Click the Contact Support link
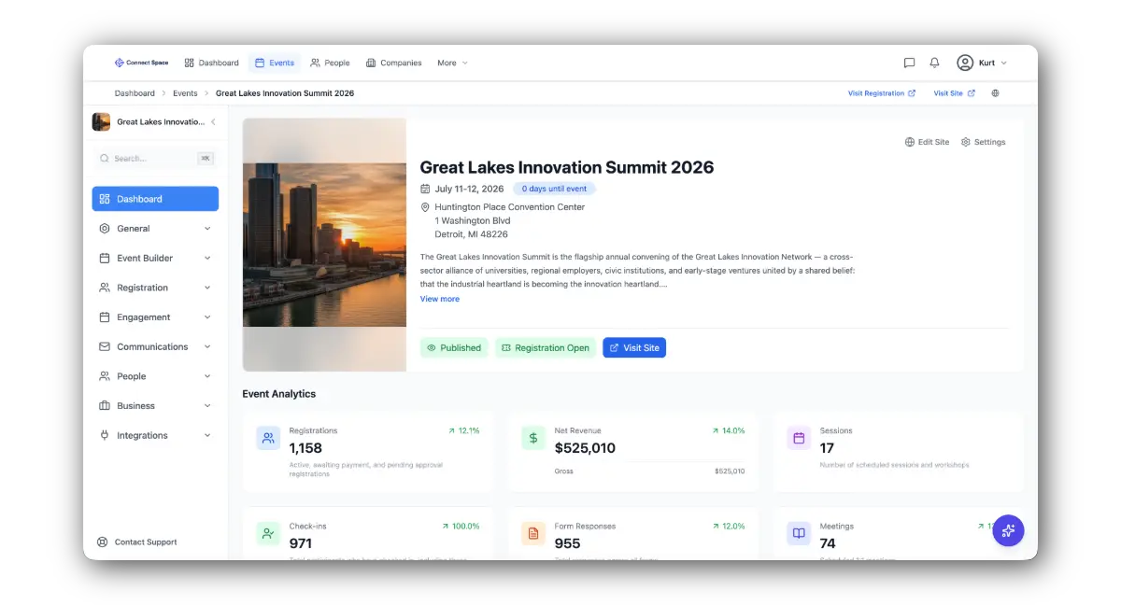 pyautogui.click(x=137, y=542)
